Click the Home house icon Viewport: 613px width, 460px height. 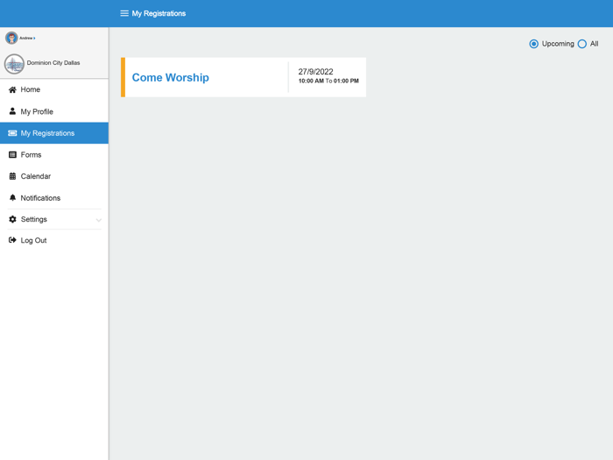[x=12, y=89]
